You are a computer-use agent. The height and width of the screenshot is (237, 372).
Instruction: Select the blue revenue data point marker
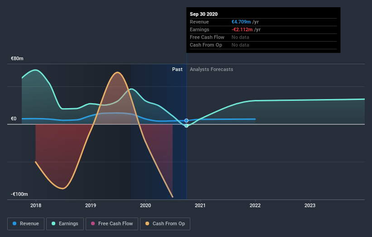[187, 120]
